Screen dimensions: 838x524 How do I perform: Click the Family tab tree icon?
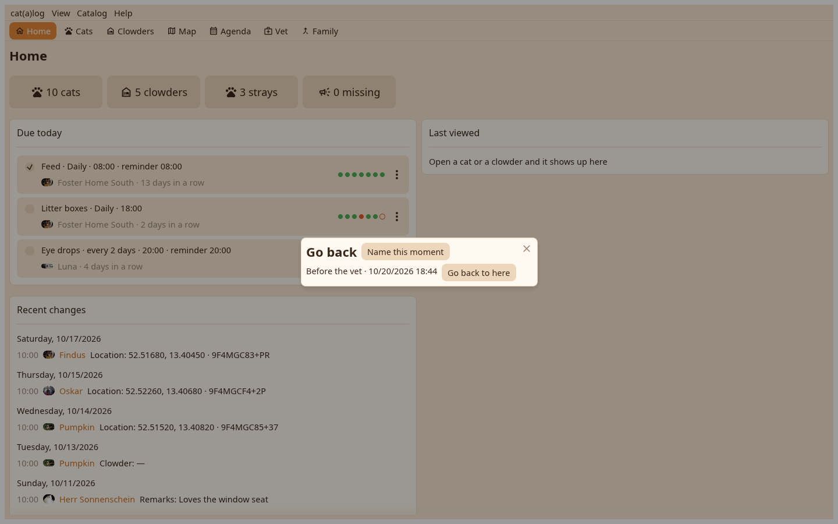(306, 31)
